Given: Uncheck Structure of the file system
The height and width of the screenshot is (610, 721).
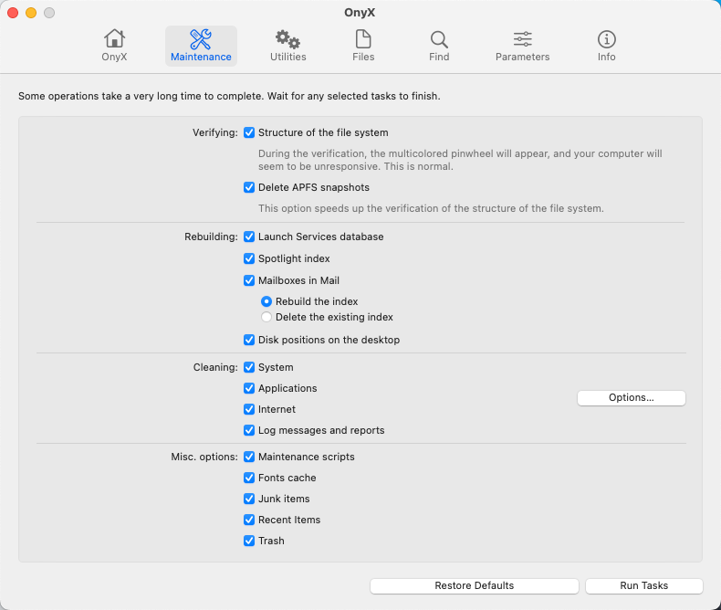Looking at the screenshot, I should pyautogui.click(x=249, y=132).
